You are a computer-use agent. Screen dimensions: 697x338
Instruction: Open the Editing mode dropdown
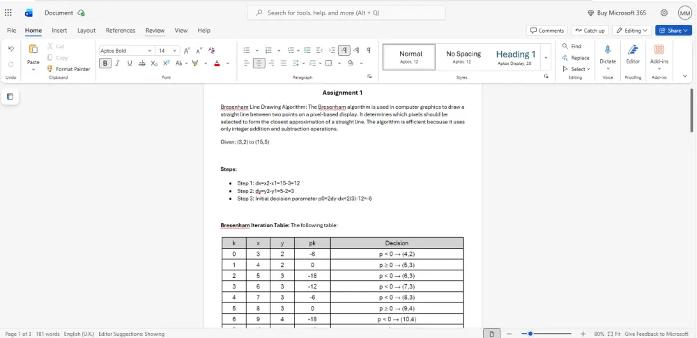pos(631,30)
